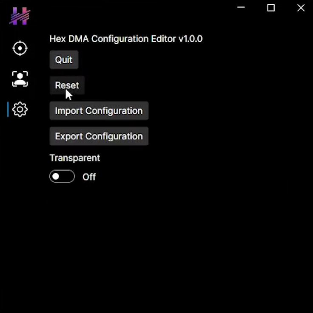Click the Hex DMA Configuration Editor heading

pos(113,39)
